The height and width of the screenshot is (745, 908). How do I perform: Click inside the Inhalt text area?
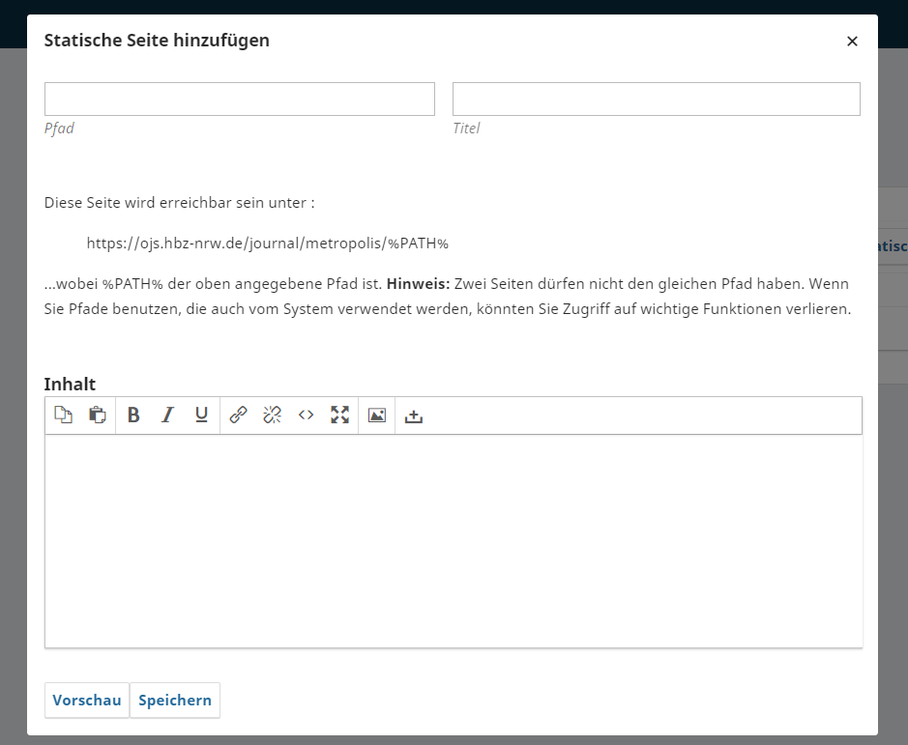pos(453,541)
